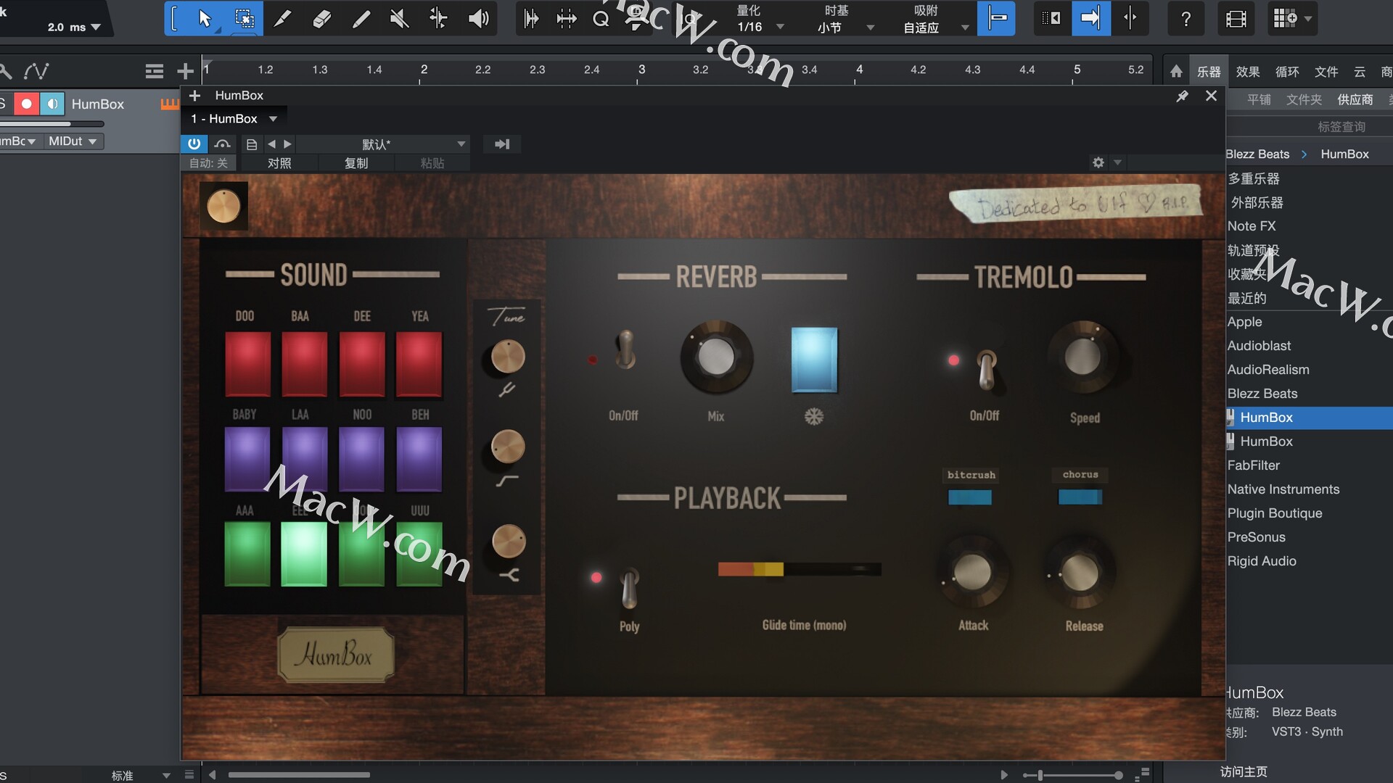Toggle plugin power bypass button

point(194,144)
